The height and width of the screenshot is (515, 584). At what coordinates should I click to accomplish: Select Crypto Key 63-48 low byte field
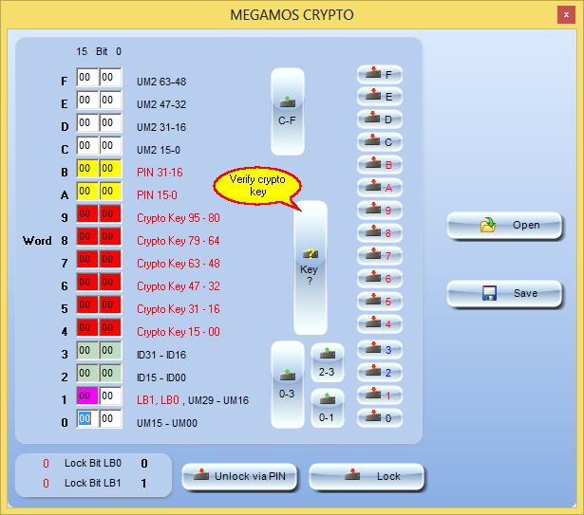(110, 259)
